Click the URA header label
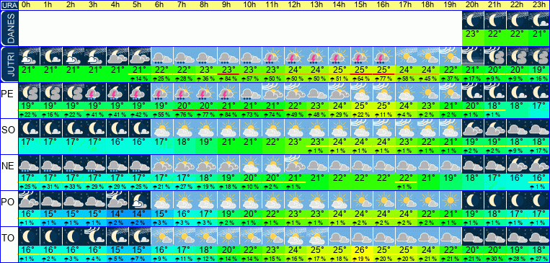This screenshot has height=263, width=550. coord(9,5)
